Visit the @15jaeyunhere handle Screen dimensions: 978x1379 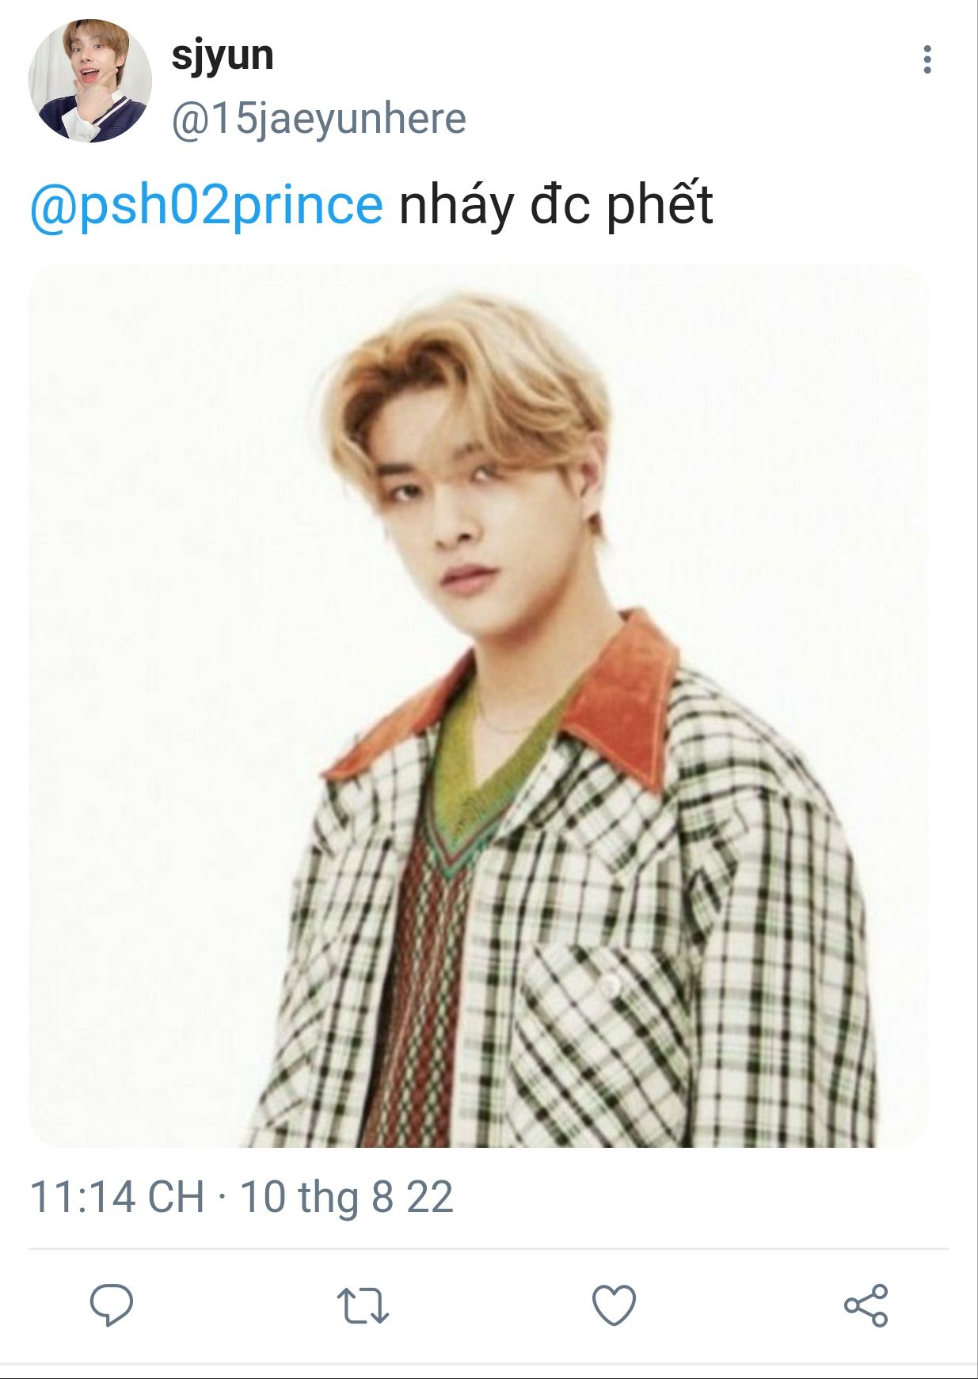pos(318,119)
